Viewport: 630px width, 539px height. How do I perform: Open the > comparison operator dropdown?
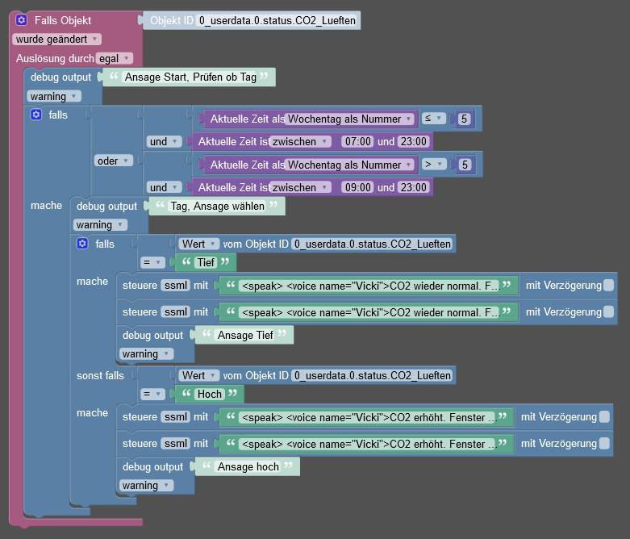coord(434,164)
